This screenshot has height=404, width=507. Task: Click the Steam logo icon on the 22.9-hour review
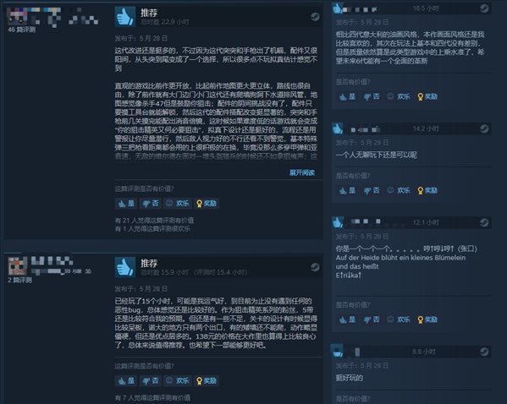pos(315,17)
